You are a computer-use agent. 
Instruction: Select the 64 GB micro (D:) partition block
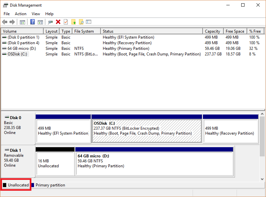pos(154,161)
